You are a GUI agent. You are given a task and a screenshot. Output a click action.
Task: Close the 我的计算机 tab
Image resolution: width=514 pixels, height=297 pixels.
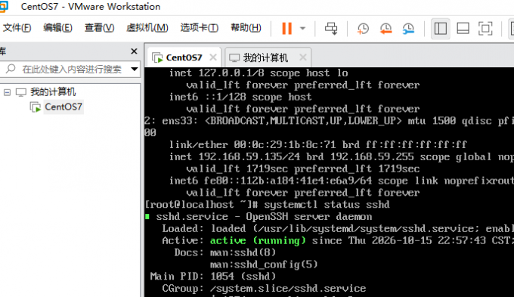303,57
